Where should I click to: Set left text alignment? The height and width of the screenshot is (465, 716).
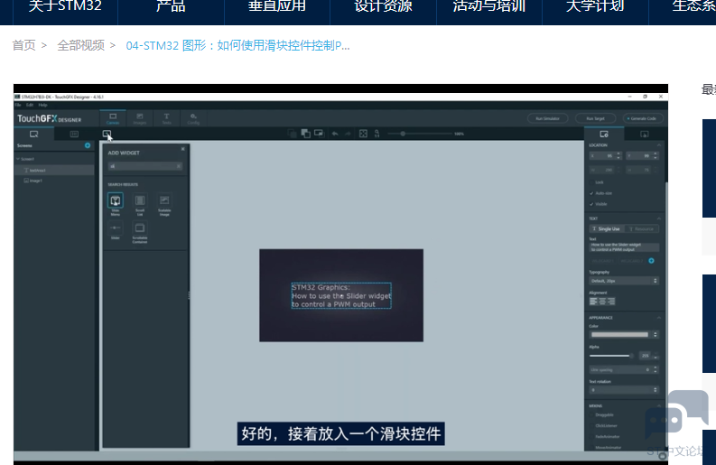[593, 302]
